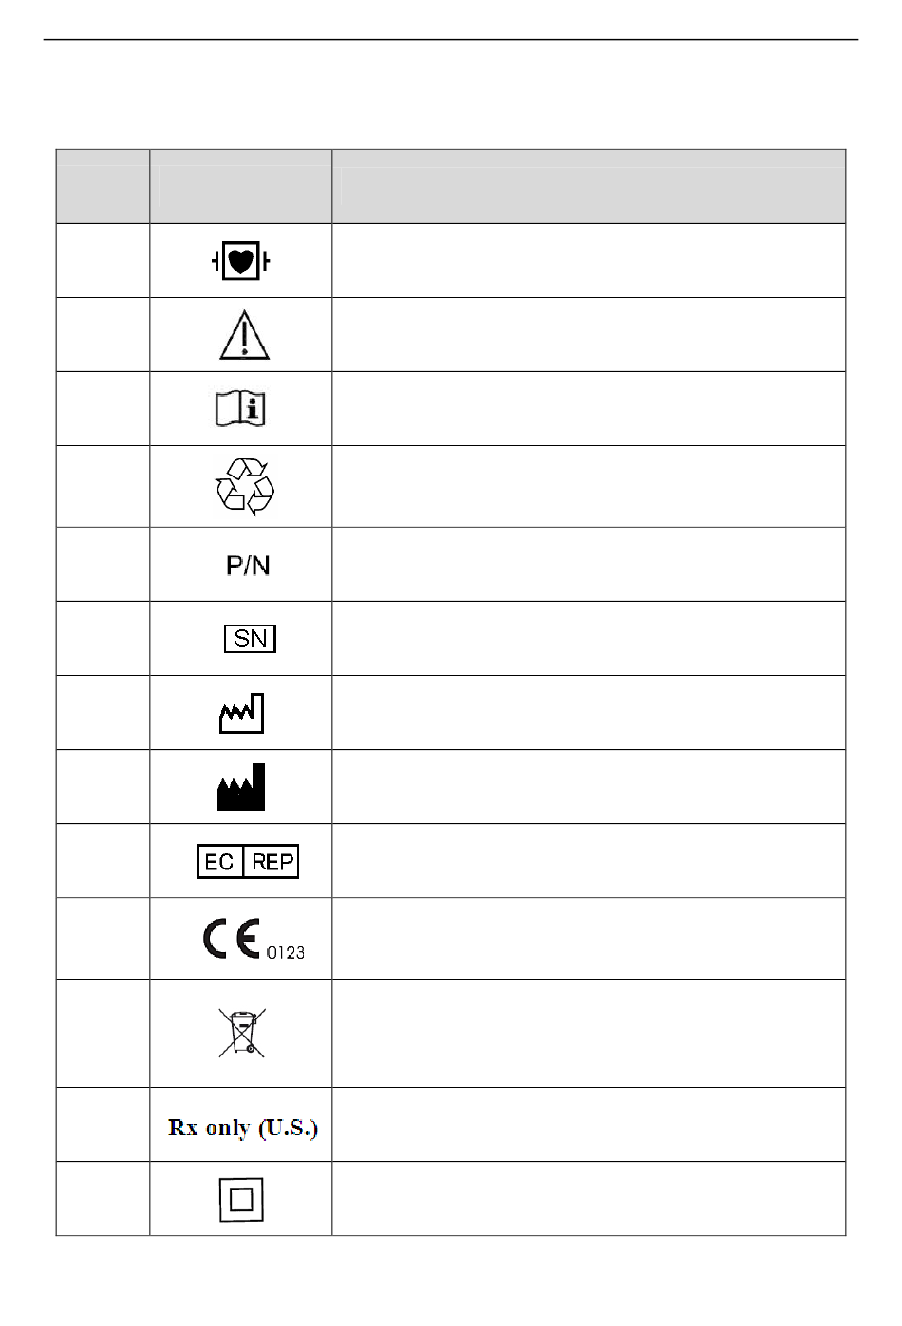Click the wide gray header cell of description column

[x=589, y=186]
